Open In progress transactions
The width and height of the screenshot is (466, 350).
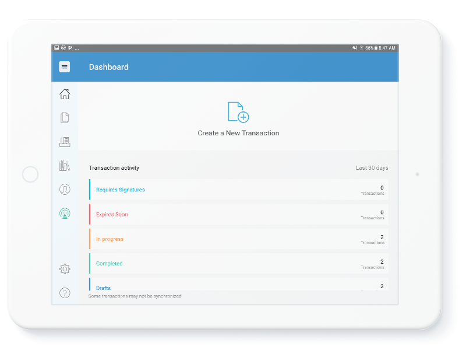coord(239,239)
